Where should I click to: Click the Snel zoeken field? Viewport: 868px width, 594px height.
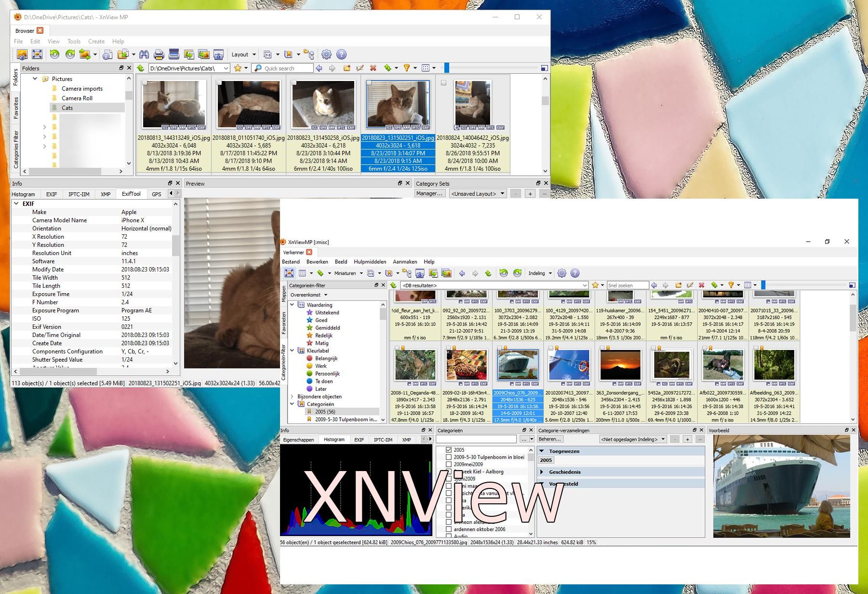[x=628, y=285]
